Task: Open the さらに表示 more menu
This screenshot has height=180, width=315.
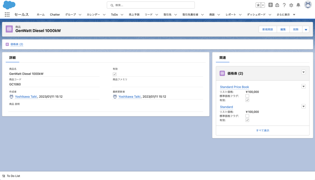Action: 286,15
